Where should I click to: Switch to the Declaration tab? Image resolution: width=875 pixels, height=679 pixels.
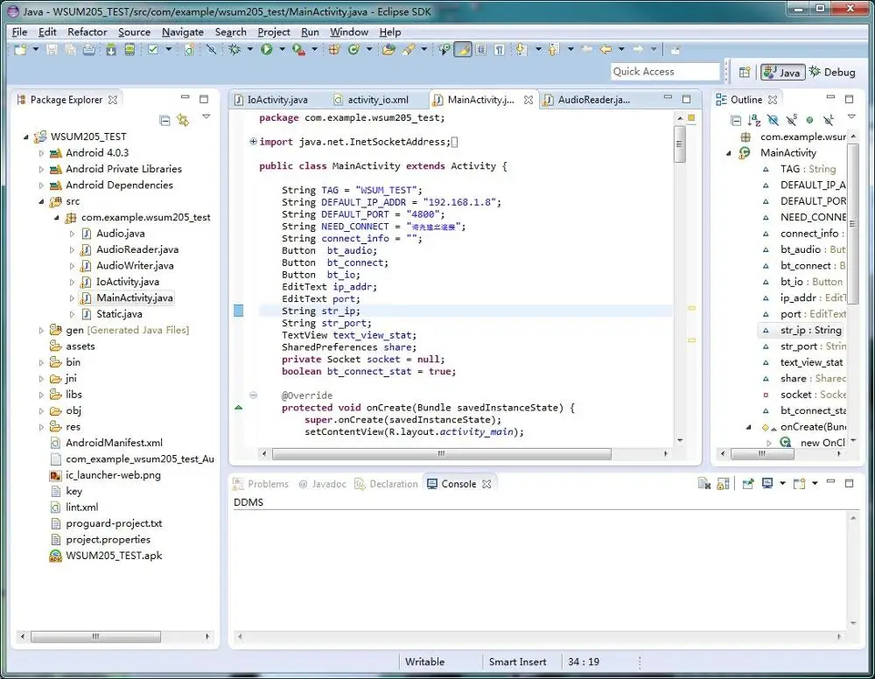coord(386,484)
